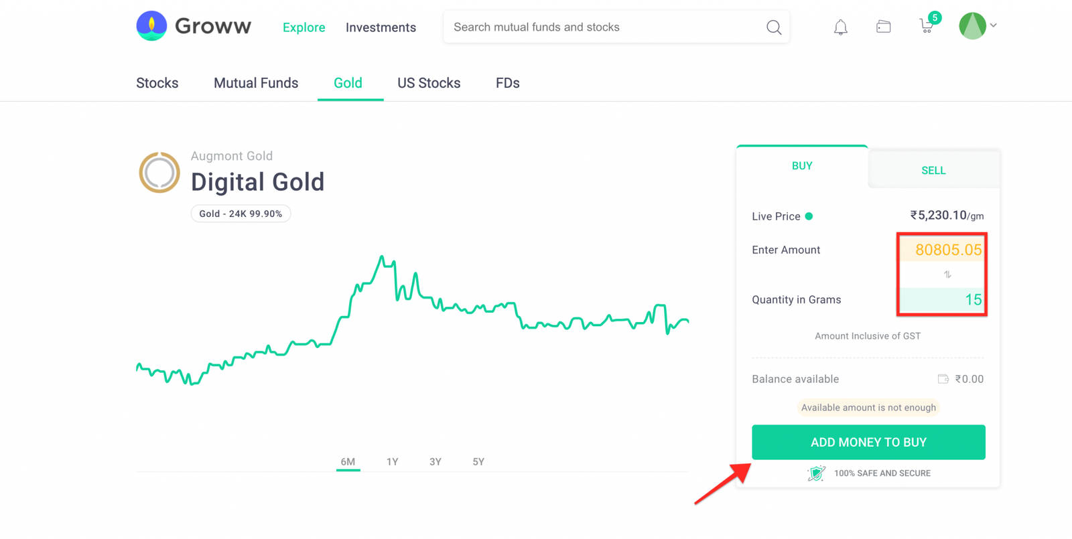Click the Live Price green status dot
The width and height of the screenshot is (1072, 539).
coord(809,216)
